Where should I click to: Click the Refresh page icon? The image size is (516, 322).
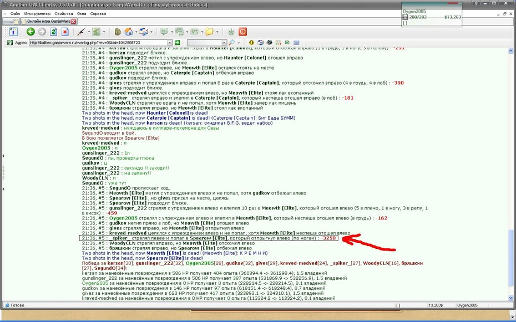click(53, 32)
